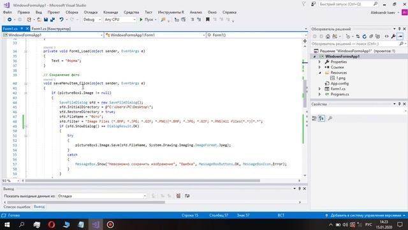Click the Pending Changes Filter clock icon

[348, 36]
